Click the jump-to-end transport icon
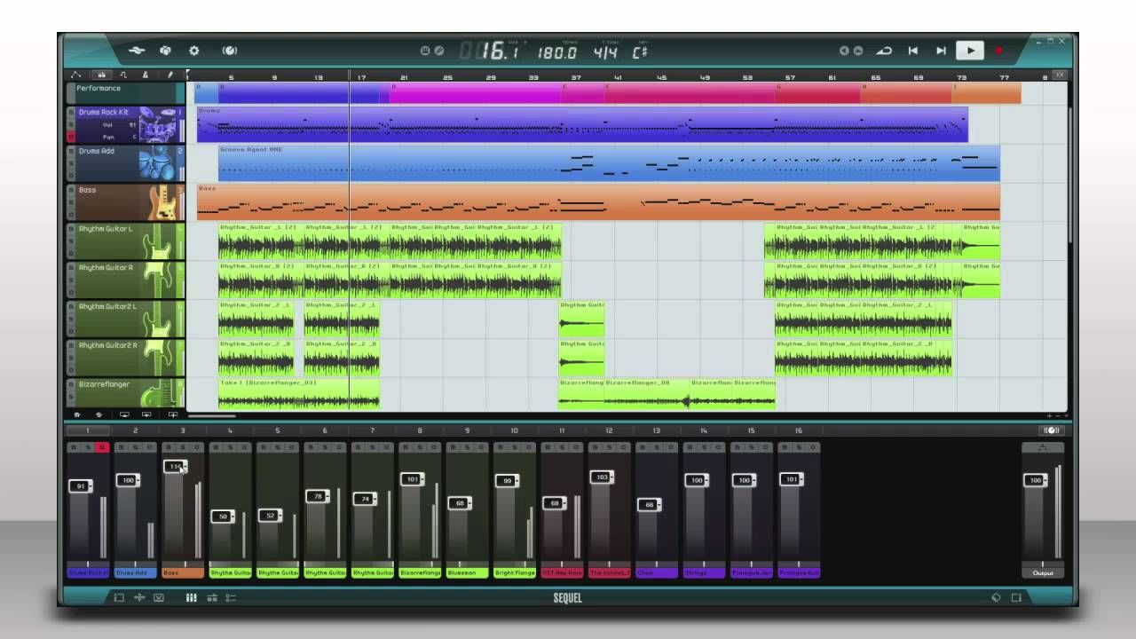 click(x=941, y=51)
